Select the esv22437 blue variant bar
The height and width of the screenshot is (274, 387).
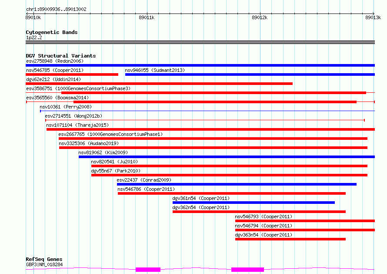[x=237, y=184]
